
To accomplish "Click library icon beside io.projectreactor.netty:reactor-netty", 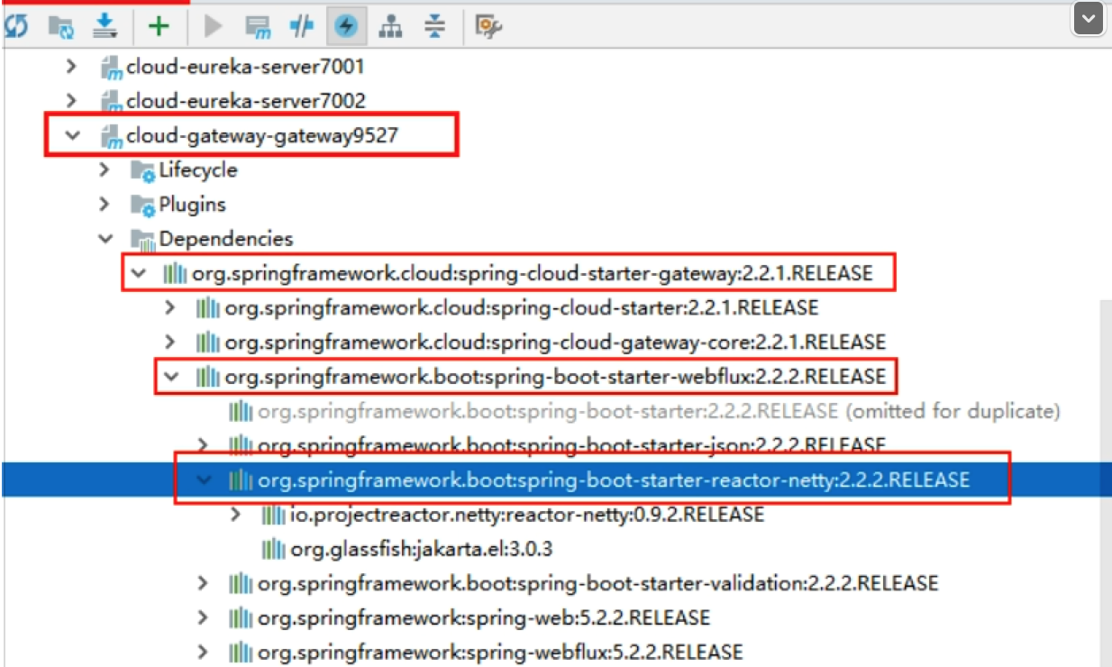I will (273, 515).
